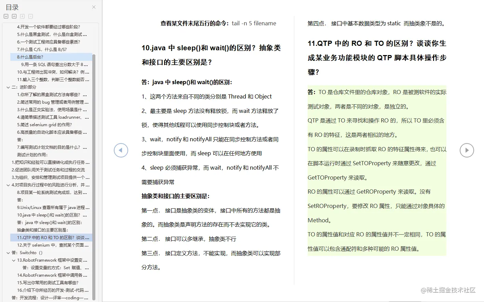Go to the previous page arrow
Image resolution: width=484 pixels, height=302 pixels.
(121, 150)
